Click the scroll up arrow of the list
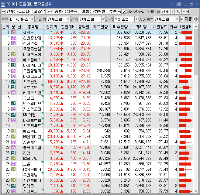 tap(196, 27)
